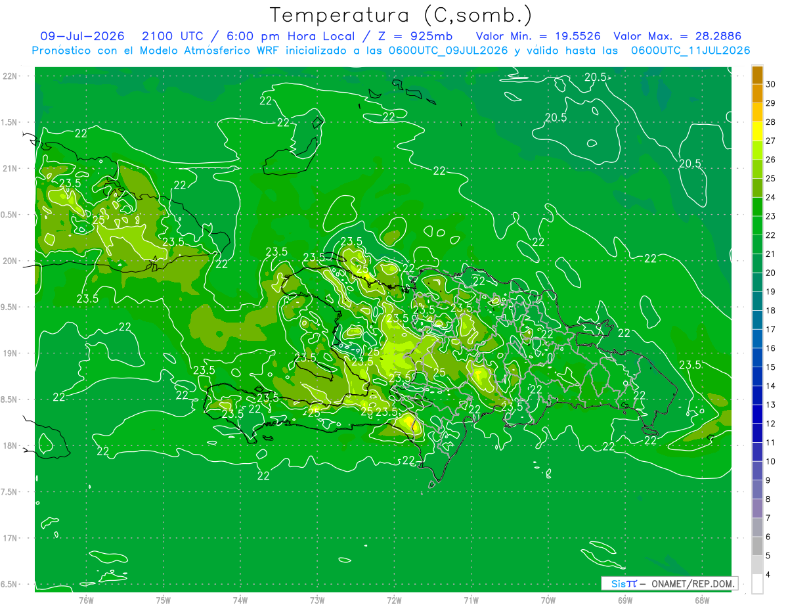
Task: Click the '8.5N' latitude axis label
Action: click(x=9, y=399)
